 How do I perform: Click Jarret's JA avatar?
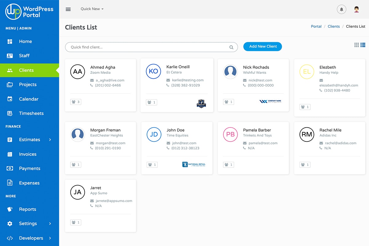[x=77, y=192]
